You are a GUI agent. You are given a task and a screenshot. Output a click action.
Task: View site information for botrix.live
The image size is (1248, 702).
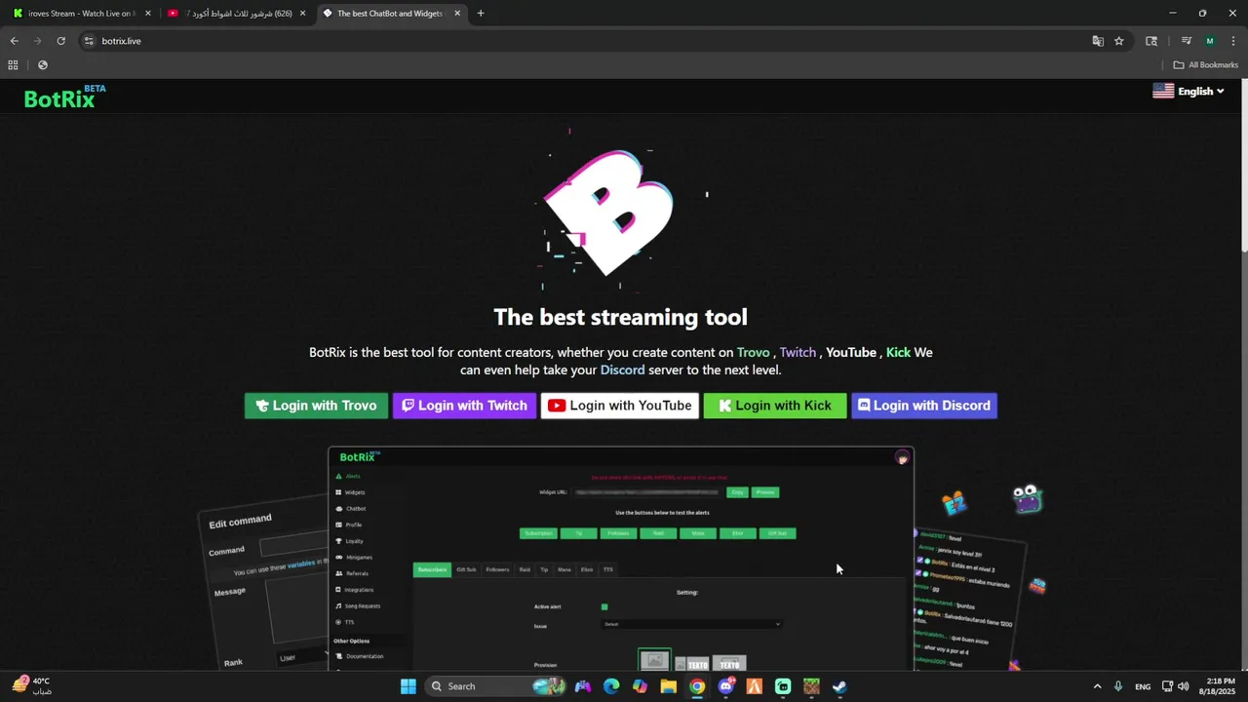click(89, 41)
